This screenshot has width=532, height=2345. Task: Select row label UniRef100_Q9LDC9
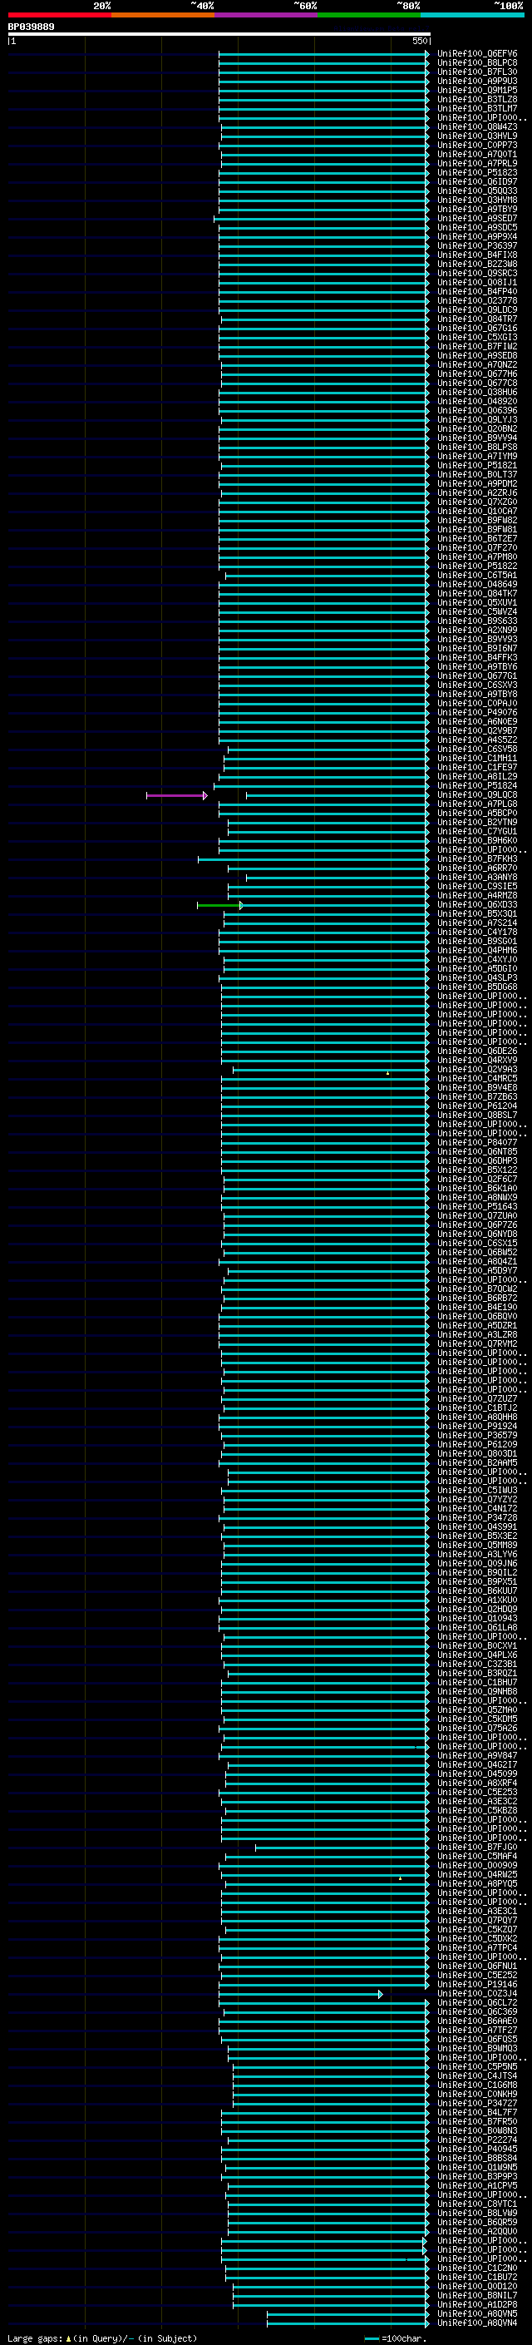tap(477, 309)
